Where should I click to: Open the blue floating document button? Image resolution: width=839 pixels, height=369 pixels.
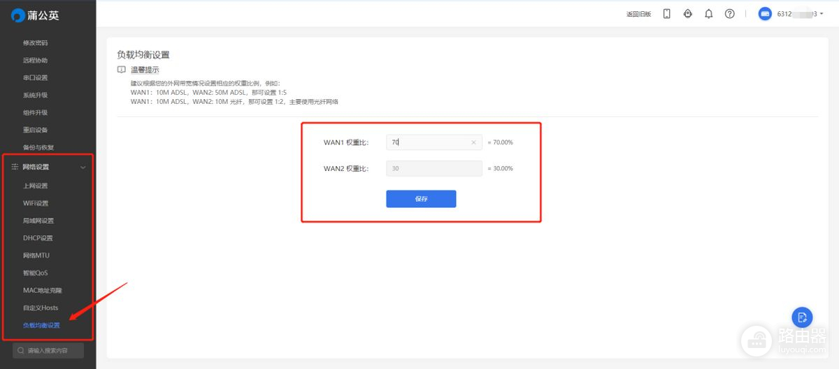(802, 317)
